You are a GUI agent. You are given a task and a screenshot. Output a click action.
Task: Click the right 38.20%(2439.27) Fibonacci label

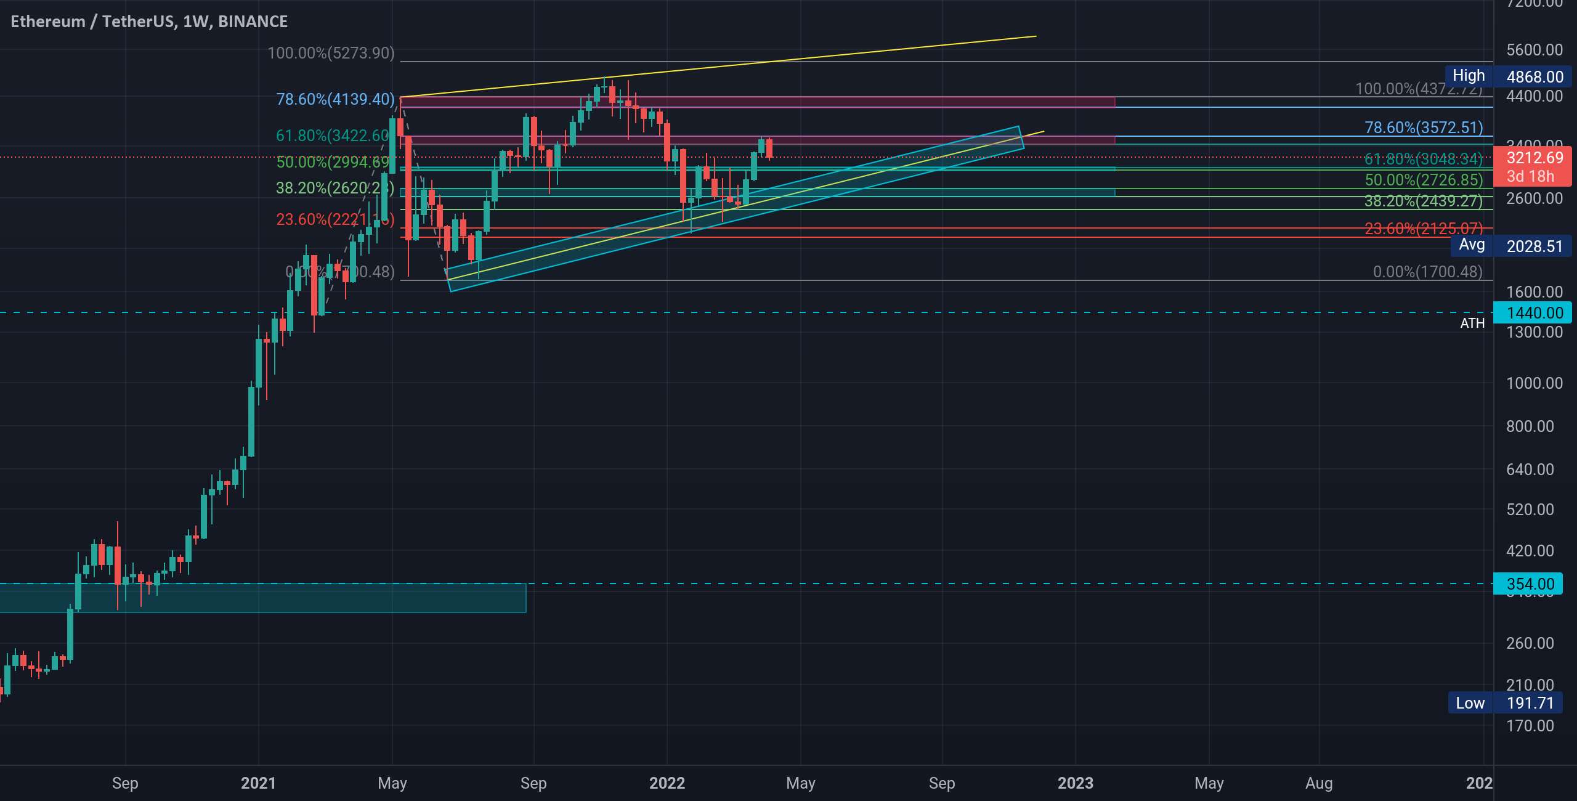[1424, 201]
